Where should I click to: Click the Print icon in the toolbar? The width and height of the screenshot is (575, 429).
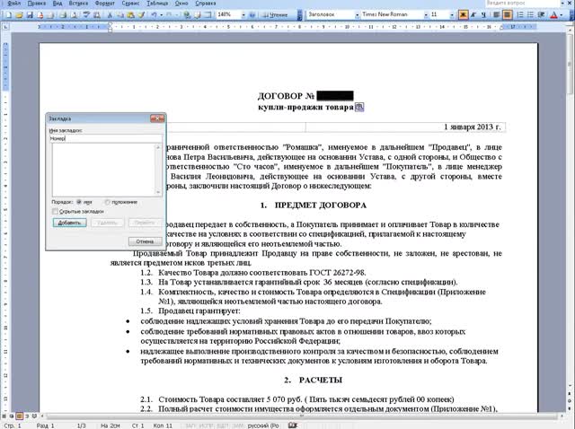[64, 15]
